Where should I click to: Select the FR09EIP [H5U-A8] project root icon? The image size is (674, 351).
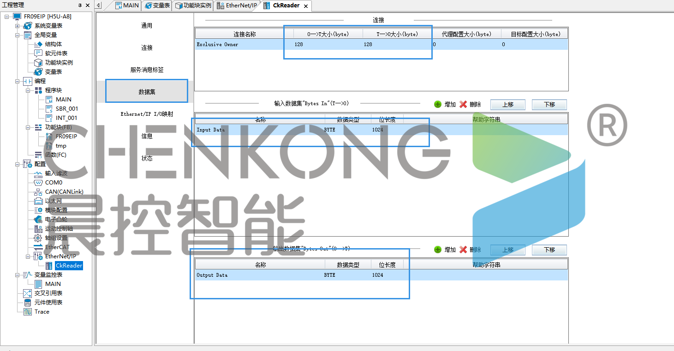click(x=17, y=17)
